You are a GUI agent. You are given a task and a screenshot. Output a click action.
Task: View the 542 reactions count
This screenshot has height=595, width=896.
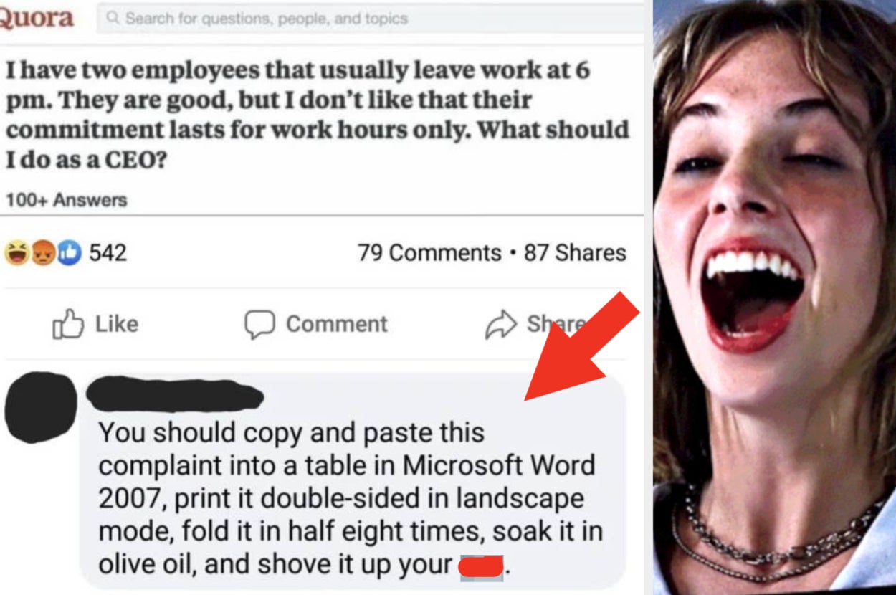[108, 252]
